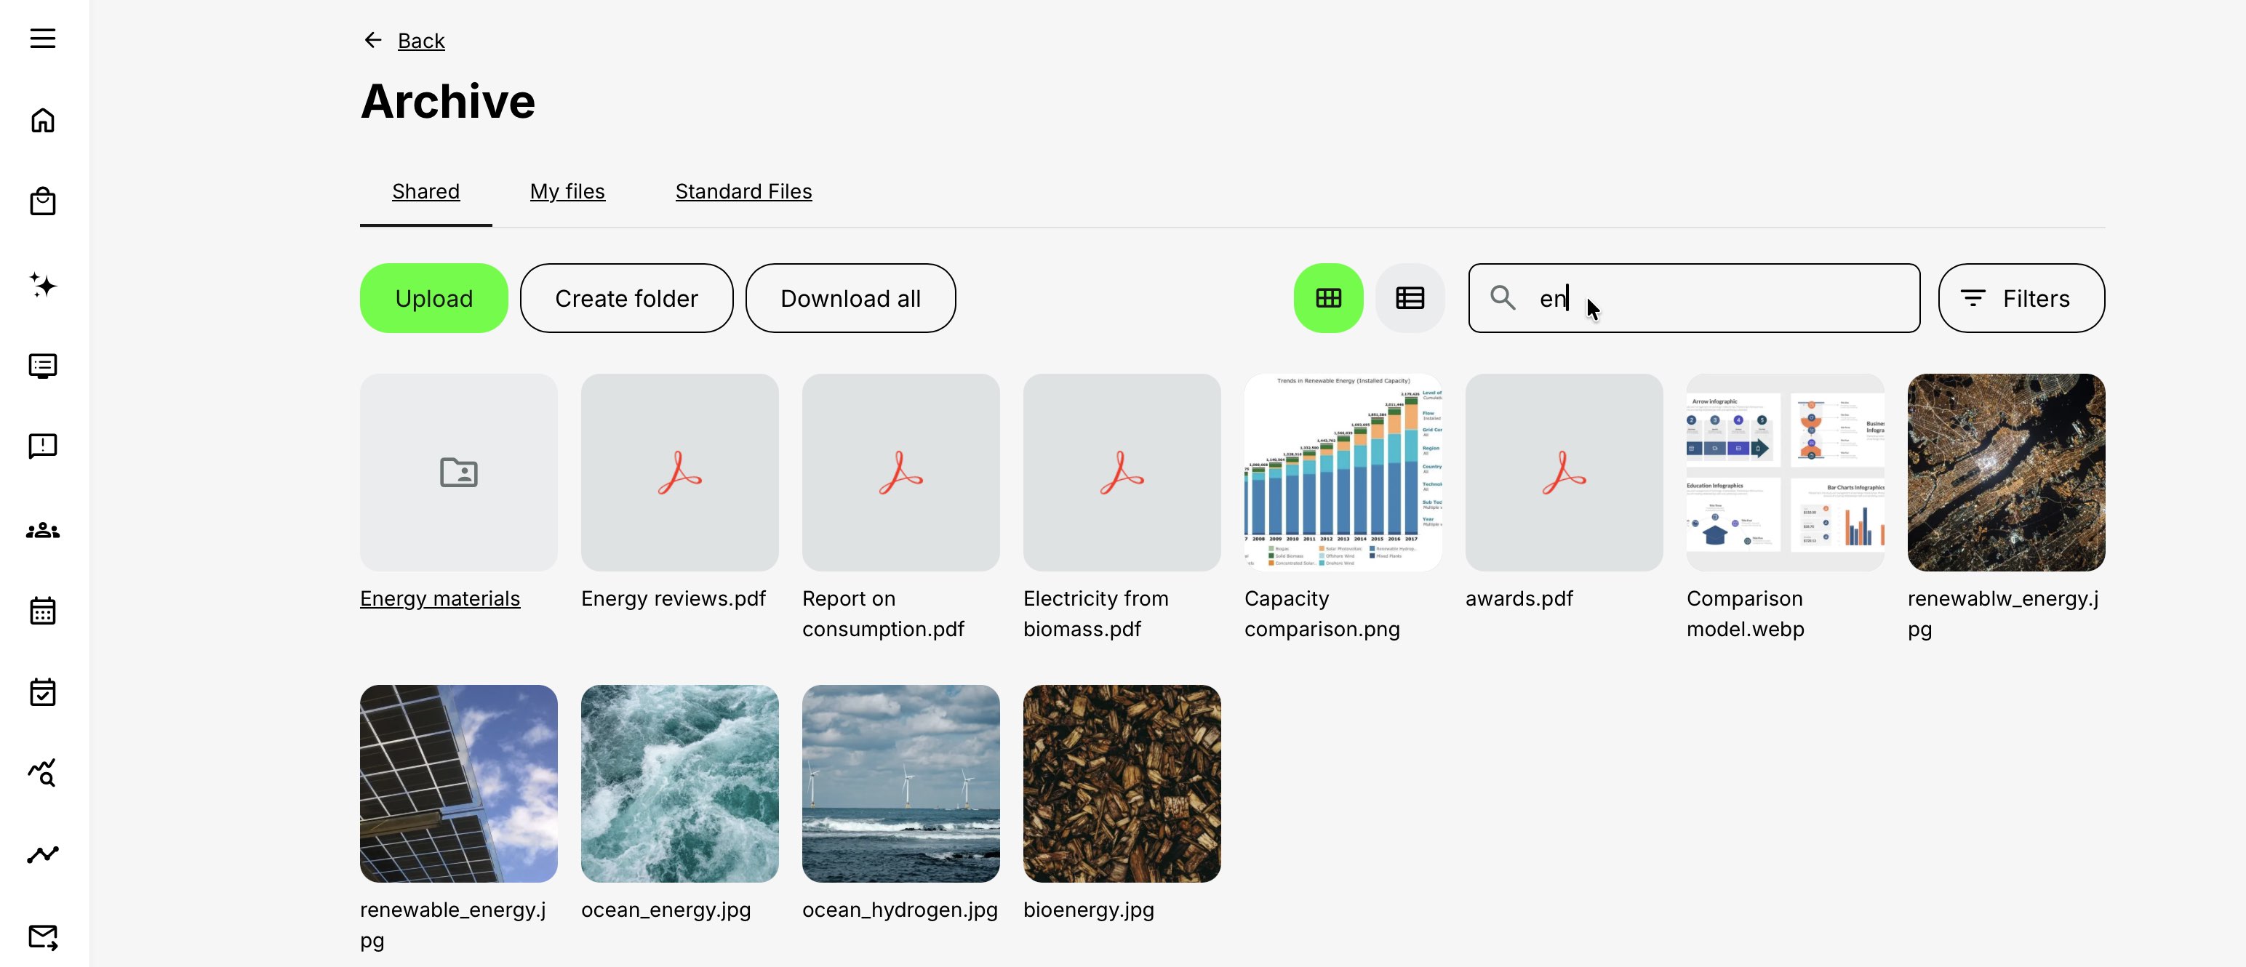Switch to grid view
The image size is (2246, 967).
[x=1328, y=298]
